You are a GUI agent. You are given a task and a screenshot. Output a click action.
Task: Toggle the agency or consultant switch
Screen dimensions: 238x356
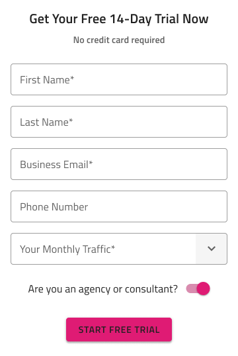tap(198, 289)
